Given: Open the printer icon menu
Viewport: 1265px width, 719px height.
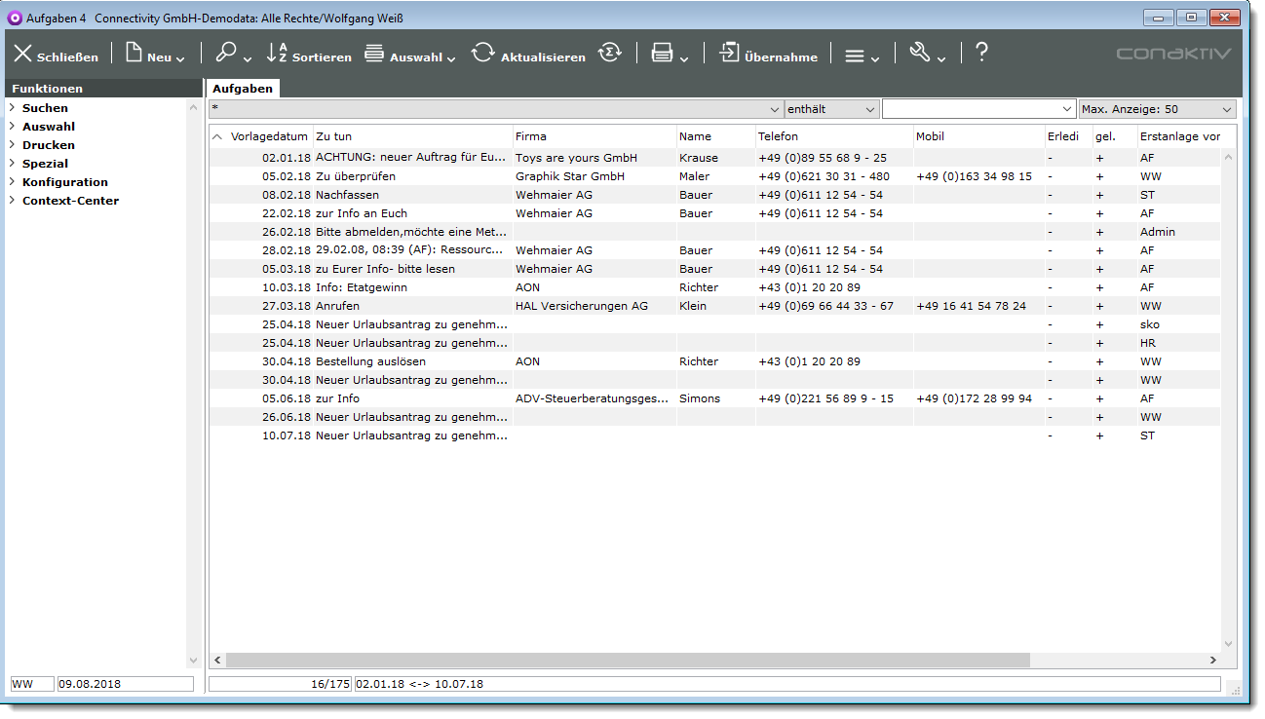Looking at the screenshot, I should tap(663, 55).
